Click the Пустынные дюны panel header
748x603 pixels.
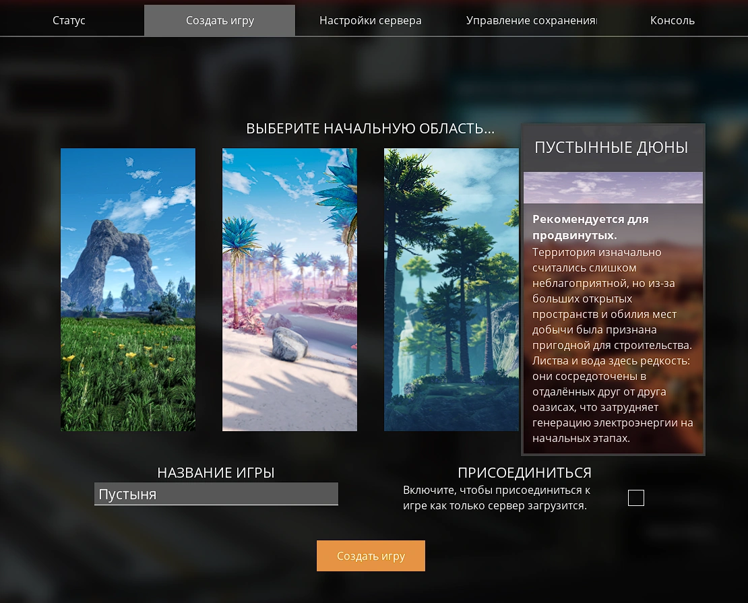(612, 147)
